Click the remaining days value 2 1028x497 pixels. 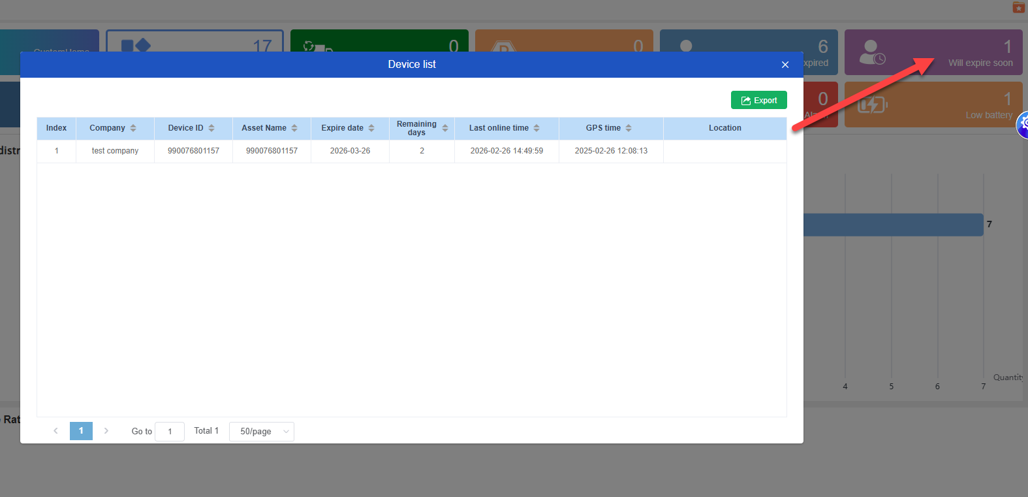(422, 151)
